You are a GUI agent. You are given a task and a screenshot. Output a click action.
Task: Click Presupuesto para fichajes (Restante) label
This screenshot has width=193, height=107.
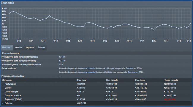coord(19,61)
